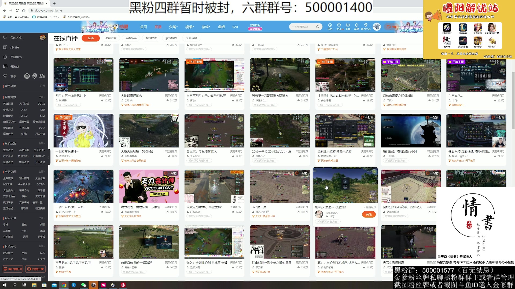Expand 常用分类 with the 展开 control

(x=43, y=86)
